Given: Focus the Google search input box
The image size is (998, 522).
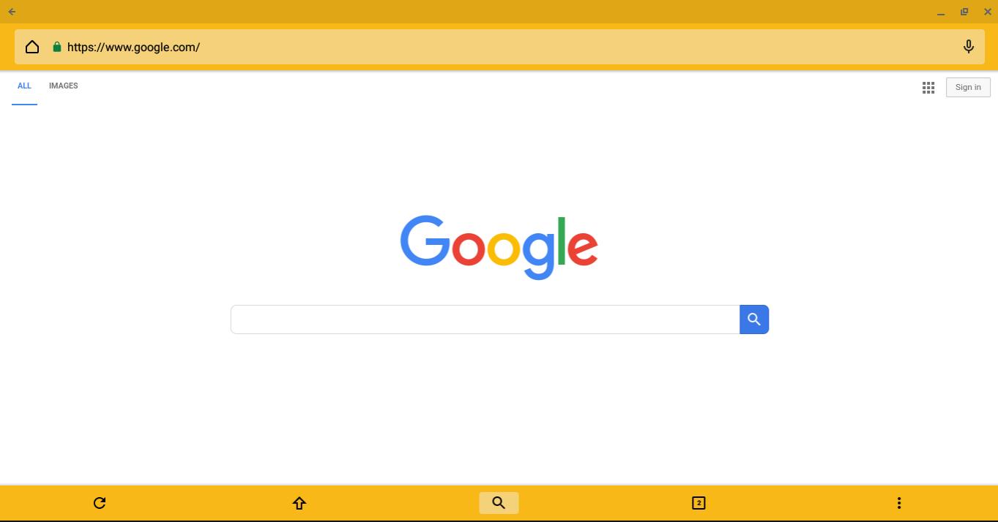Looking at the screenshot, I should pos(485,319).
